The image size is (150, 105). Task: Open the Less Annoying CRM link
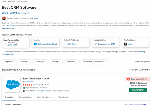tap(106, 44)
